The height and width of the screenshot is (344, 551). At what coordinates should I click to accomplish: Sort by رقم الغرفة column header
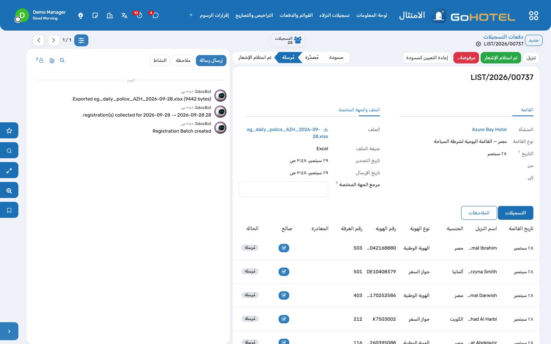pyautogui.click(x=352, y=229)
